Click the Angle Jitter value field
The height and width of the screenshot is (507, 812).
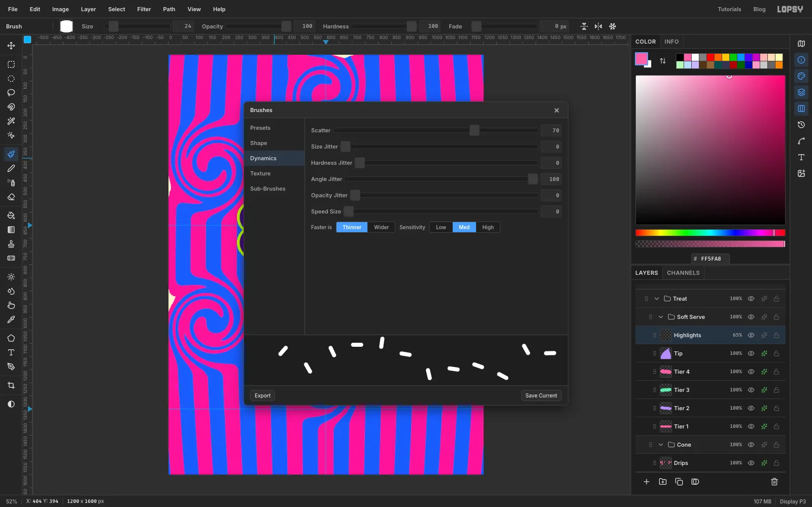(x=551, y=179)
